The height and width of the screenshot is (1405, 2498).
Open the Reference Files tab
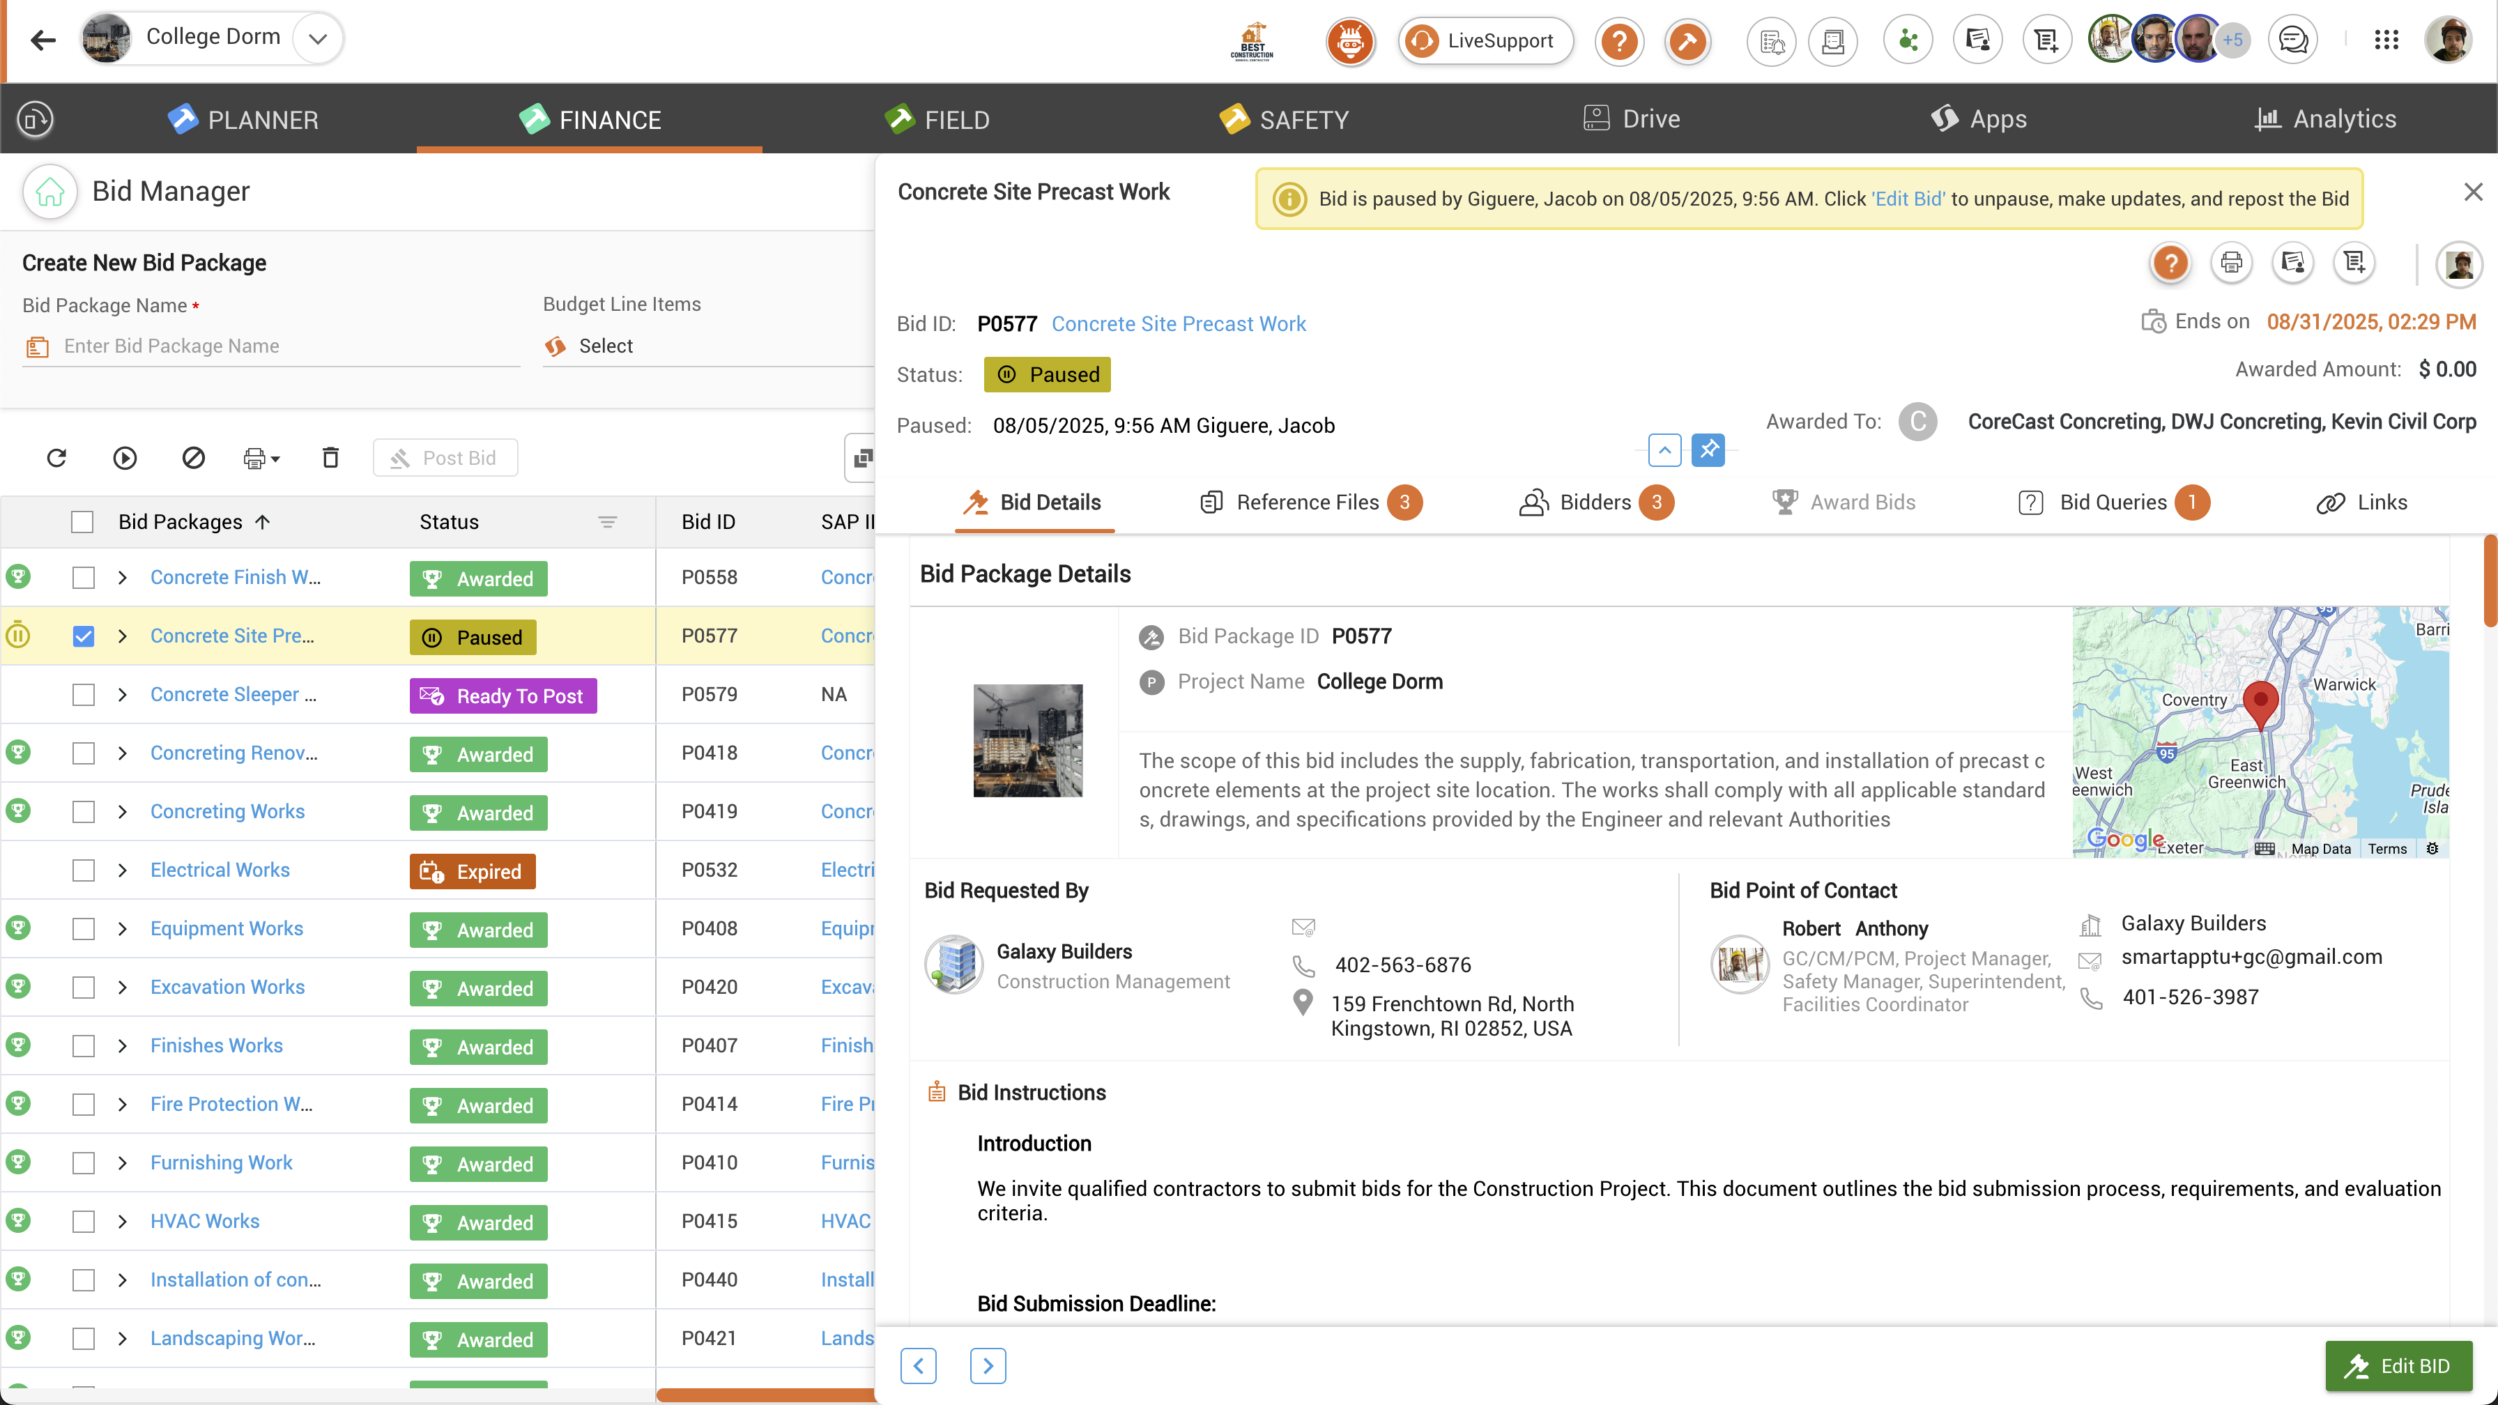coord(1307,502)
